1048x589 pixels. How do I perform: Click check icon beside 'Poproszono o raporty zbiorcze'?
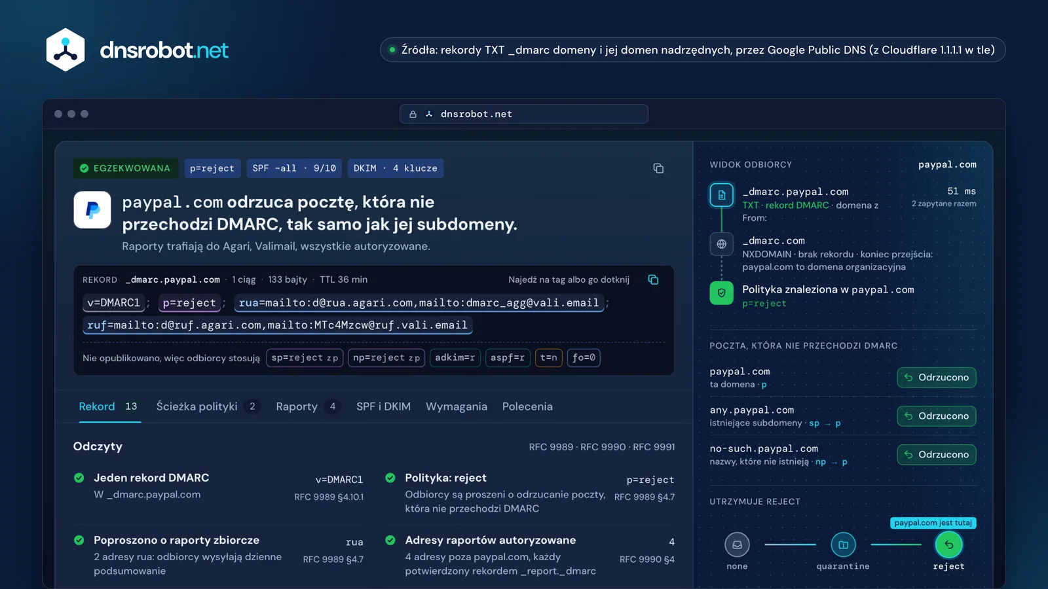click(79, 540)
